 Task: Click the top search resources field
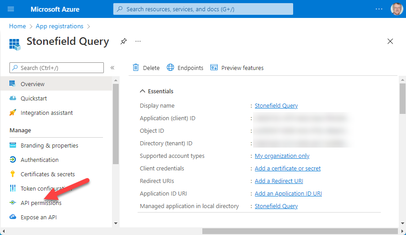coord(203,9)
